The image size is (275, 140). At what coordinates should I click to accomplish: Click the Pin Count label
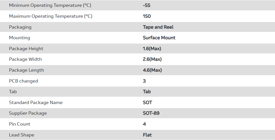tap(20, 124)
